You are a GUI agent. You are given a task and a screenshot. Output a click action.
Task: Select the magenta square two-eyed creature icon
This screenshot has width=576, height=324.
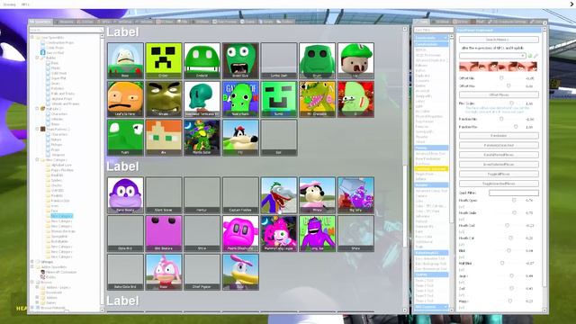[x=164, y=234]
